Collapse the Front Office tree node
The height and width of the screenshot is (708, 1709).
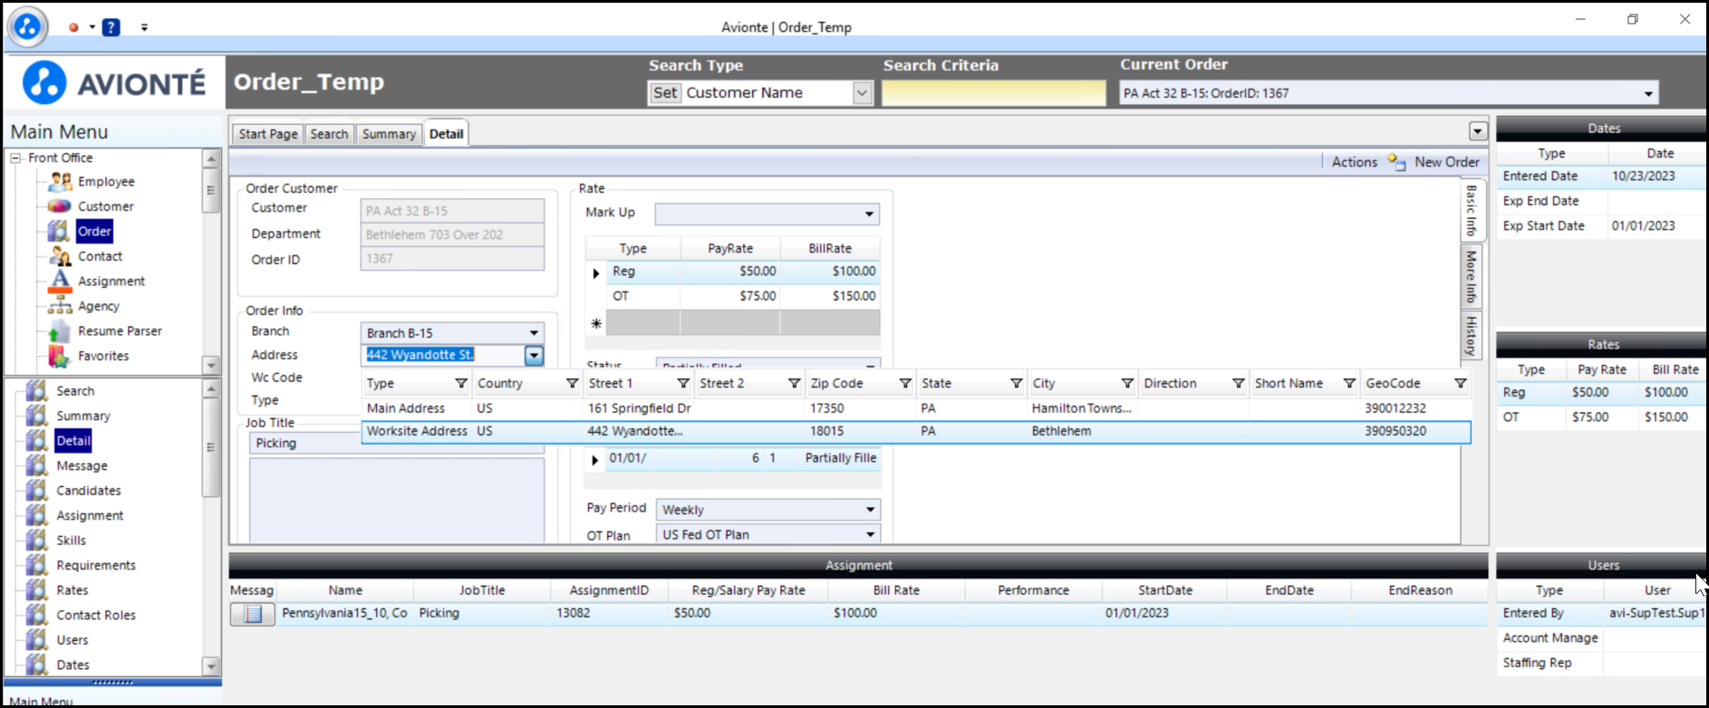click(15, 158)
